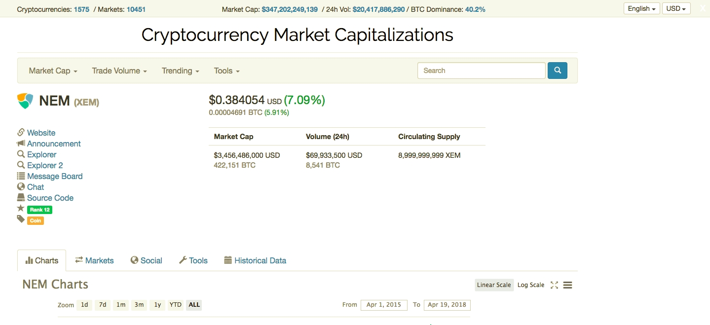Click the list icon next to Message Board
The height and width of the screenshot is (325, 710).
(21, 176)
